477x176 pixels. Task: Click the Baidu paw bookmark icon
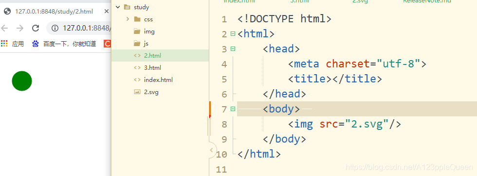click(35, 44)
